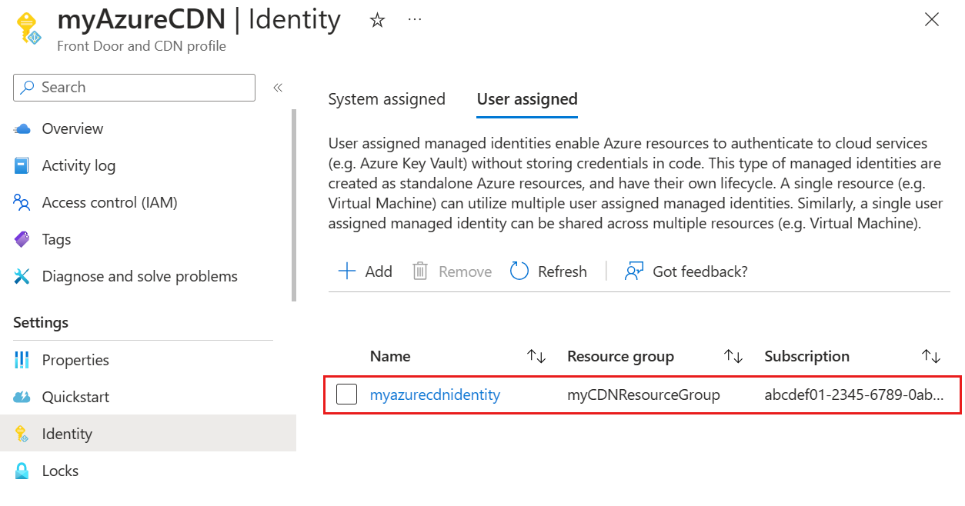
Task: Open the ellipsis menu next to the star
Action: click(x=415, y=20)
